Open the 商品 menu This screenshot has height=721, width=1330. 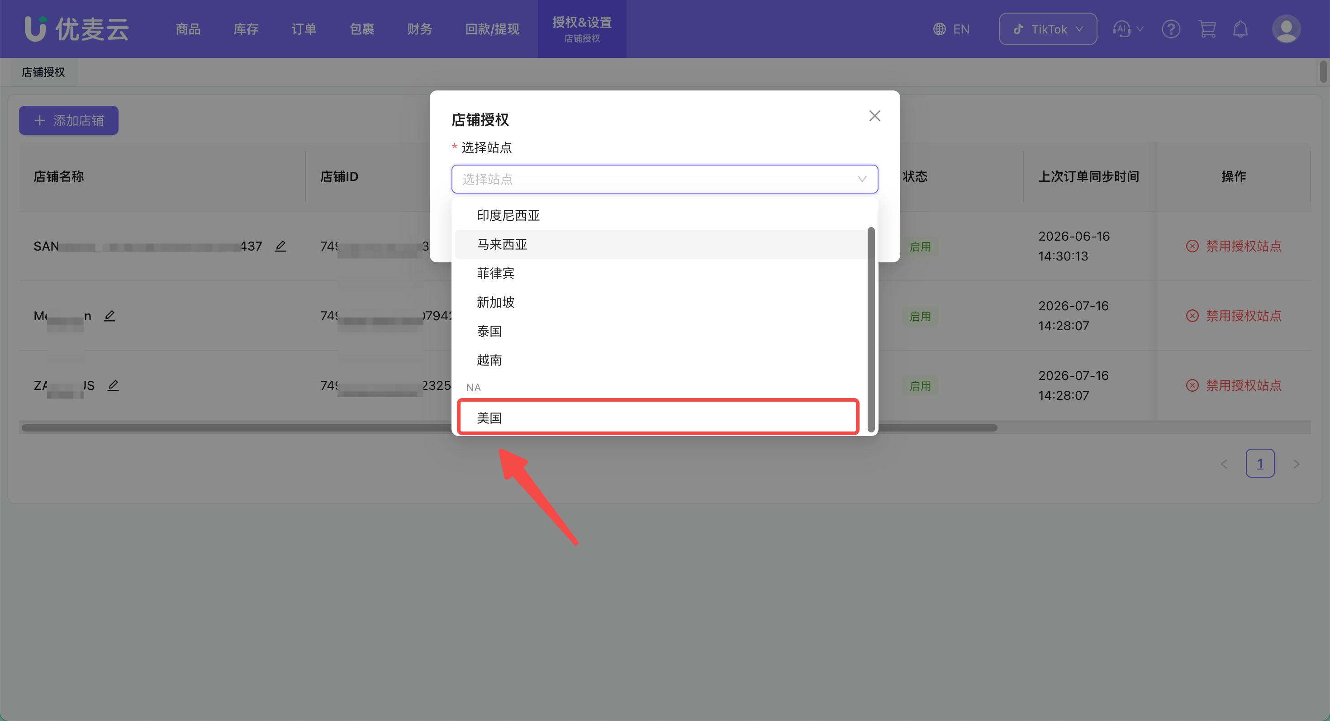pos(188,29)
